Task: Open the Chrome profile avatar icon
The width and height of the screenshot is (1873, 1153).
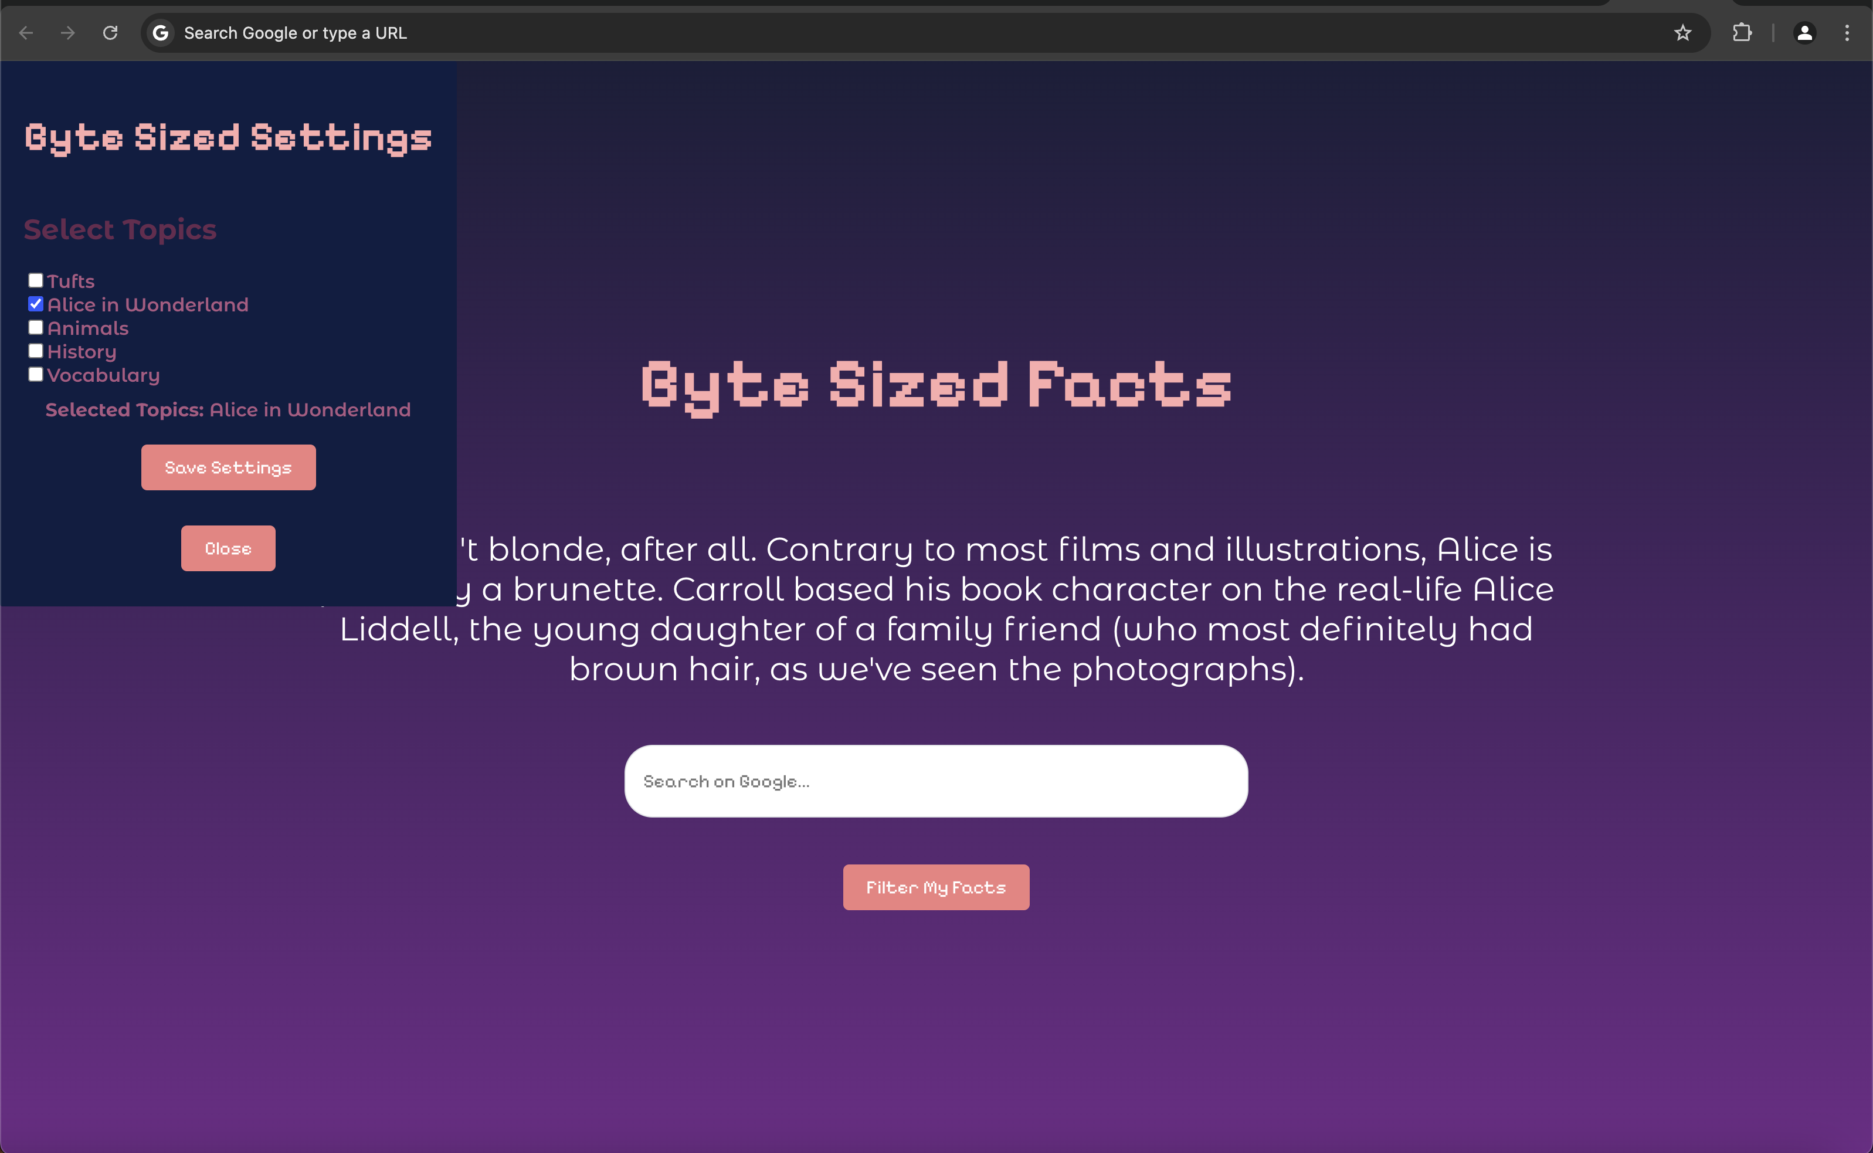Action: [x=1804, y=33]
